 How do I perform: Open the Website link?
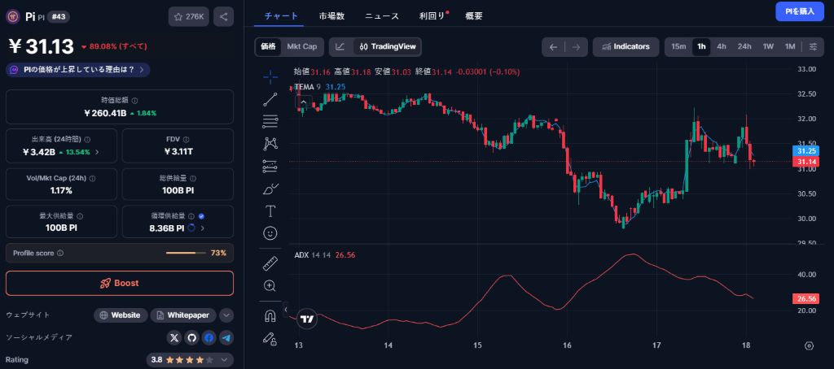pos(121,315)
